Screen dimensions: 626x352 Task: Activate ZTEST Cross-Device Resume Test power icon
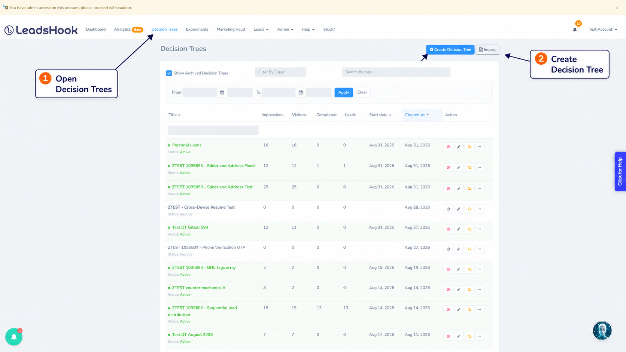[448, 209]
